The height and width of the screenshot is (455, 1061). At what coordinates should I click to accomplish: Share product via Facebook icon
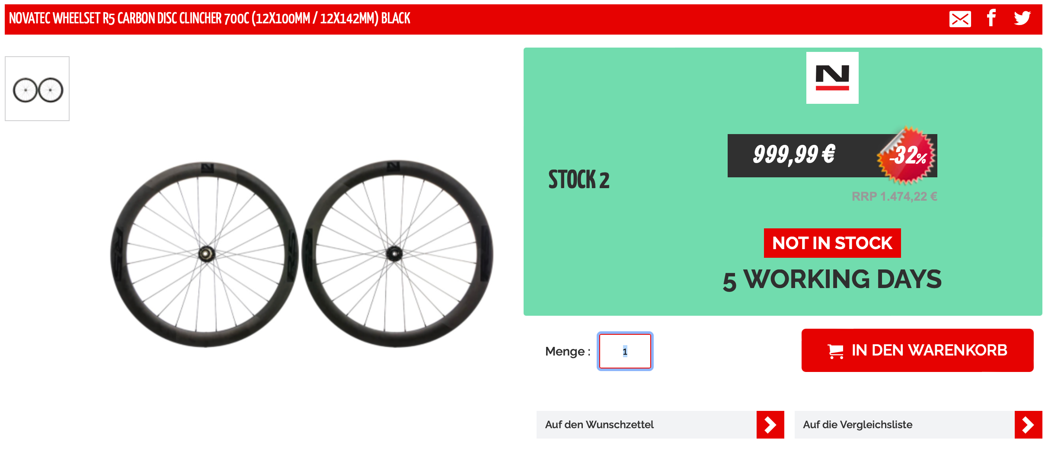(x=991, y=18)
